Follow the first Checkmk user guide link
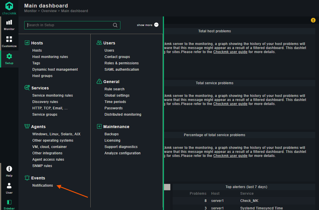 [230, 52]
